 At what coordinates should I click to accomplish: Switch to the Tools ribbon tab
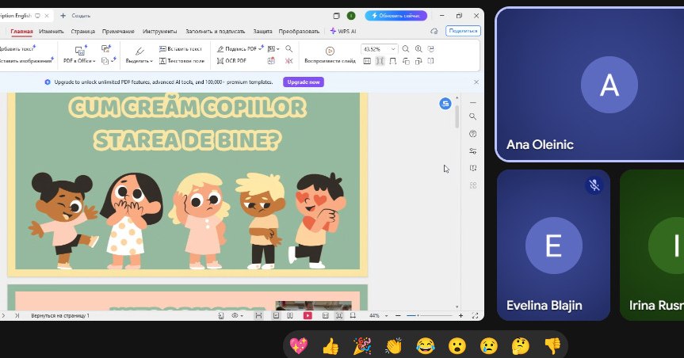[x=159, y=31]
